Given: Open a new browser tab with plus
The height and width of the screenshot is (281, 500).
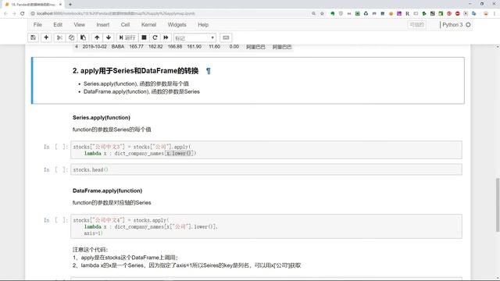Looking at the screenshot, I should point(70,5).
